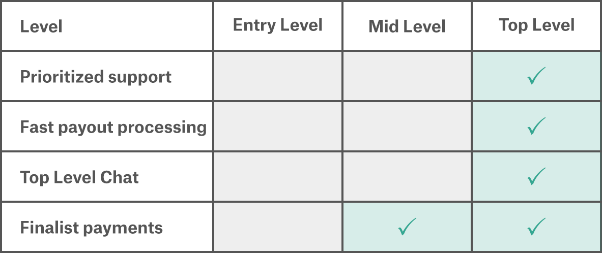Click the Finalist payments Mid Level checkmark
The image size is (602, 253).
[407, 227]
